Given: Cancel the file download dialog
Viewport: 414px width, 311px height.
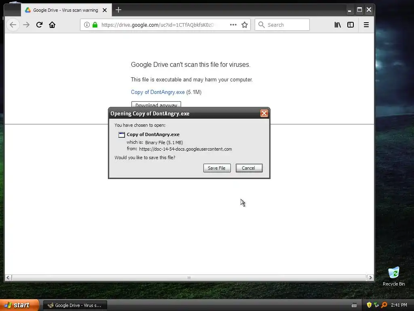Looking at the screenshot, I should (x=249, y=168).
